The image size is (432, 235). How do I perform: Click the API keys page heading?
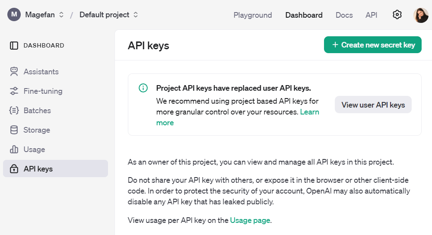click(x=148, y=45)
